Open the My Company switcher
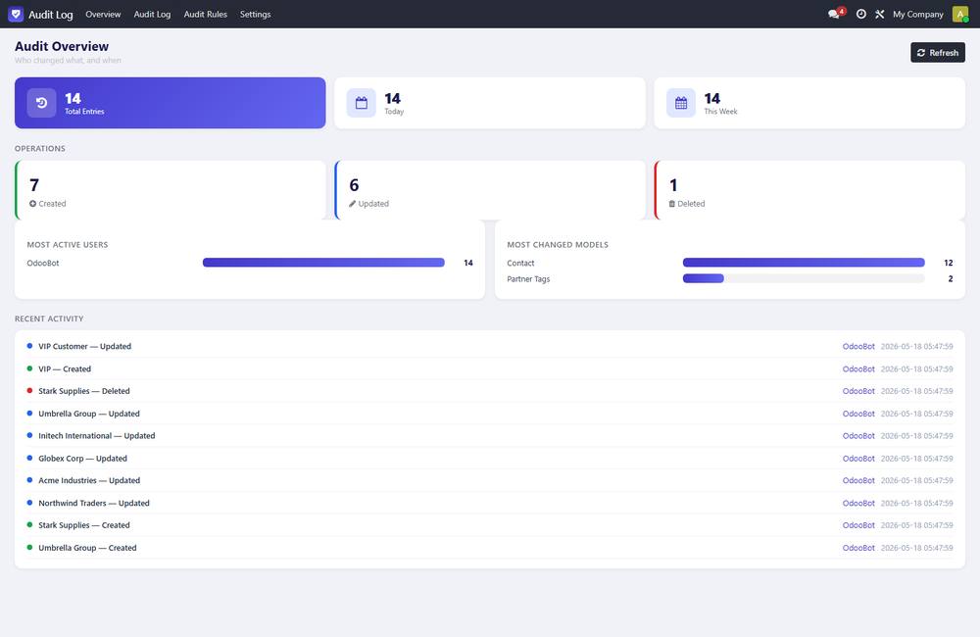The width and height of the screenshot is (980, 637). pyautogui.click(x=917, y=14)
